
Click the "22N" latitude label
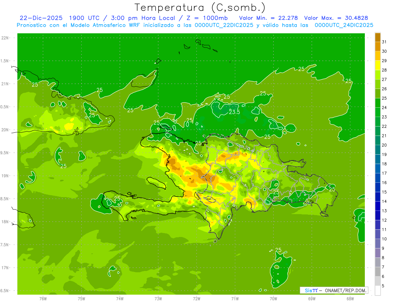(5, 38)
